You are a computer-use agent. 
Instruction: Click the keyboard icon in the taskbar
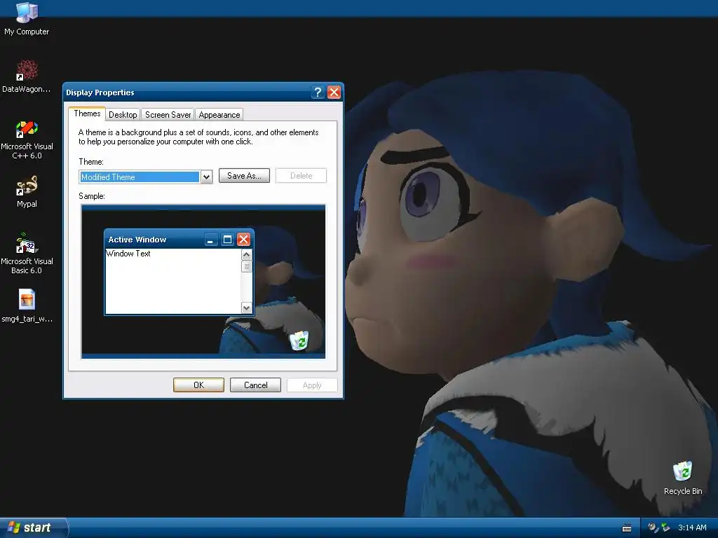tap(627, 528)
